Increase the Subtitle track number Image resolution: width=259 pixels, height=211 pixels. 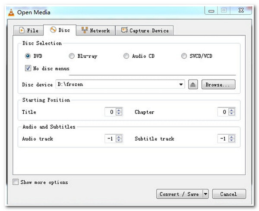point(231,137)
